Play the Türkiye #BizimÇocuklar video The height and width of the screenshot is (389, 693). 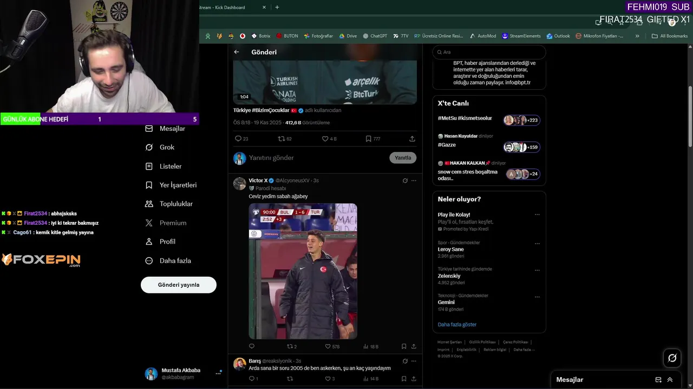pyautogui.click(x=325, y=82)
